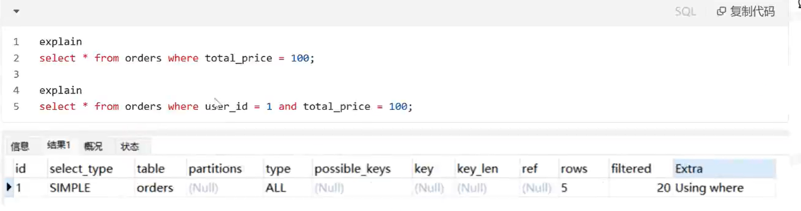Collapse the code block with top-left arrow

coord(16,11)
